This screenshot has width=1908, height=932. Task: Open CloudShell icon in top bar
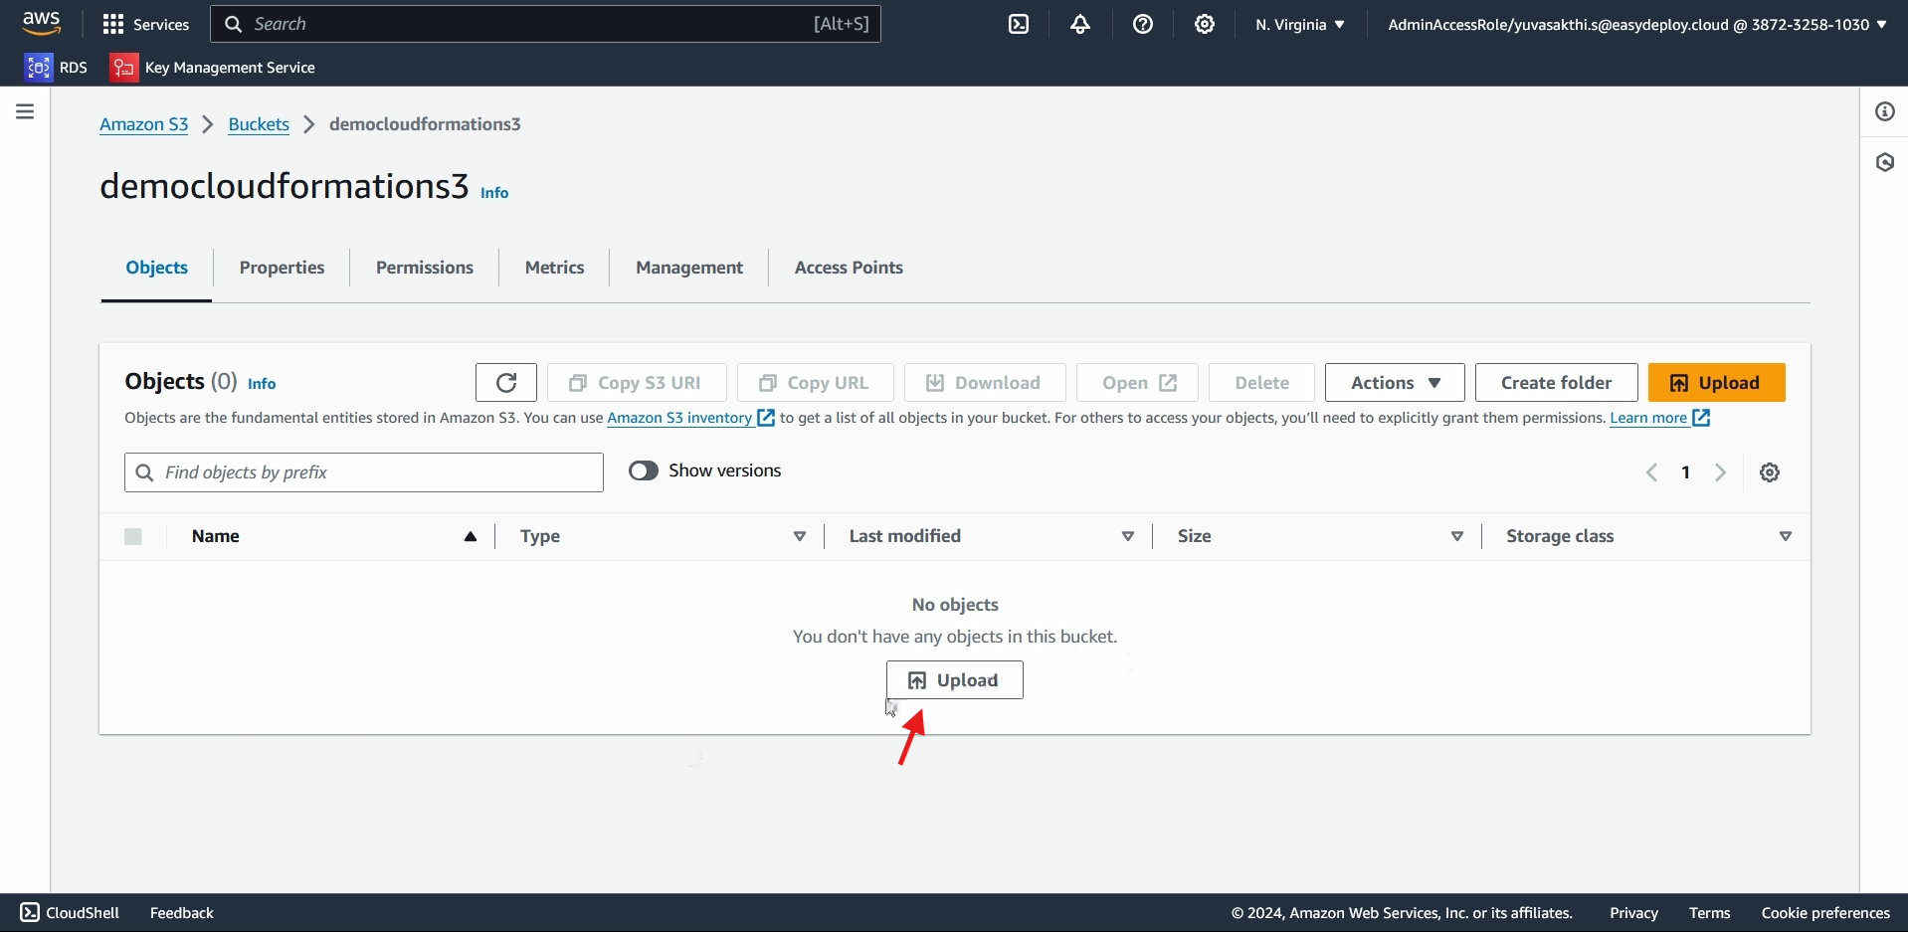pyautogui.click(x=1019, y=24)
